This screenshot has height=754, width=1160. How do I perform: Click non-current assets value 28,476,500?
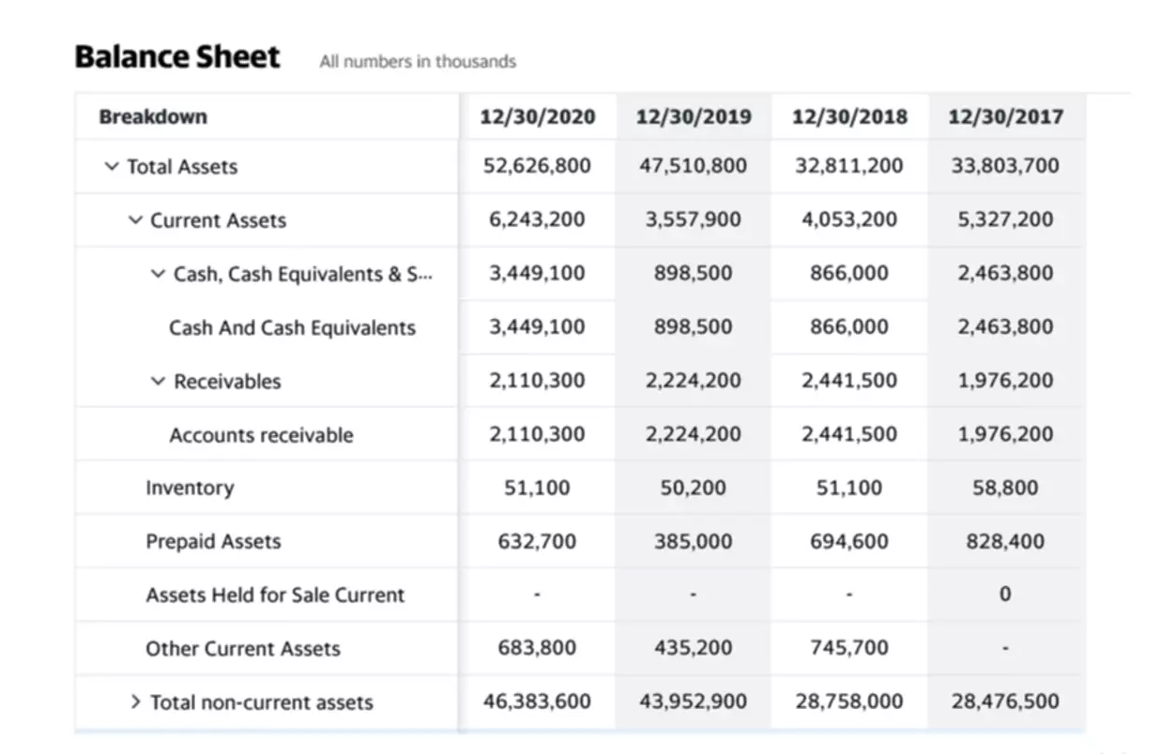pyautogui.click(x=1005, y=701)
